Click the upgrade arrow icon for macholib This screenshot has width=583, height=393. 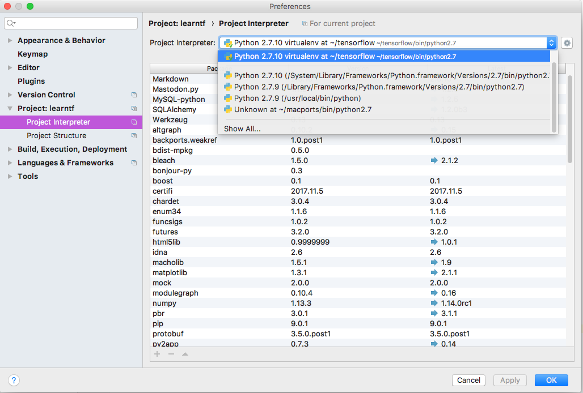434,262
